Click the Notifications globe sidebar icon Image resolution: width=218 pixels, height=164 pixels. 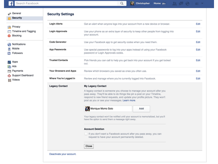coord(9,44)
